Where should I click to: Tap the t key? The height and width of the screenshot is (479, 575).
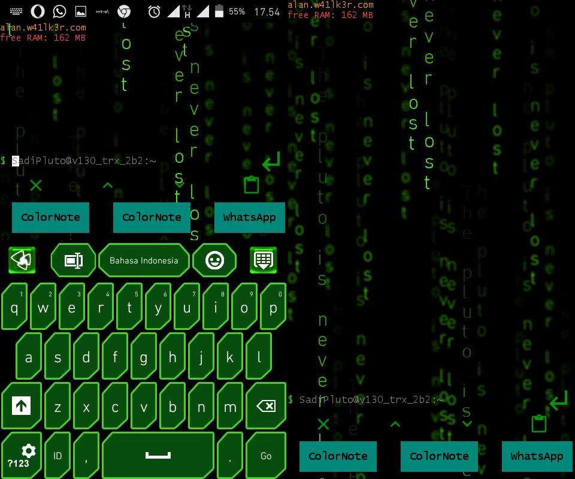pos(129,307)
